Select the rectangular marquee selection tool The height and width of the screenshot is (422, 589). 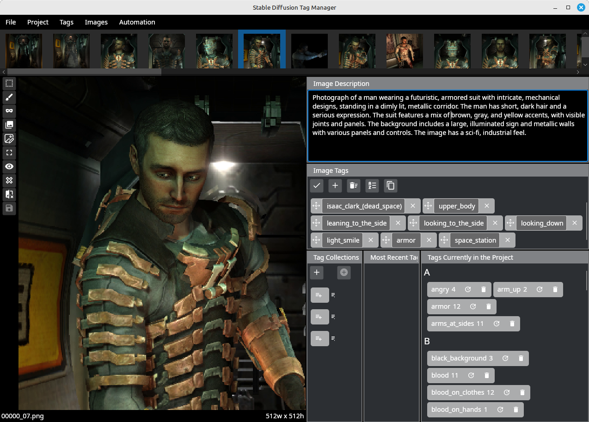click(x=9, y=84)
